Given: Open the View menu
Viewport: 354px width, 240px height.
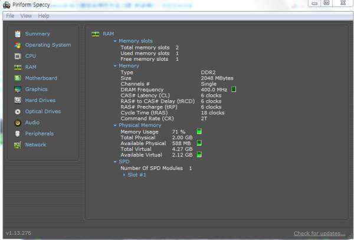Looking at the screenshot, I should point(26,16).
